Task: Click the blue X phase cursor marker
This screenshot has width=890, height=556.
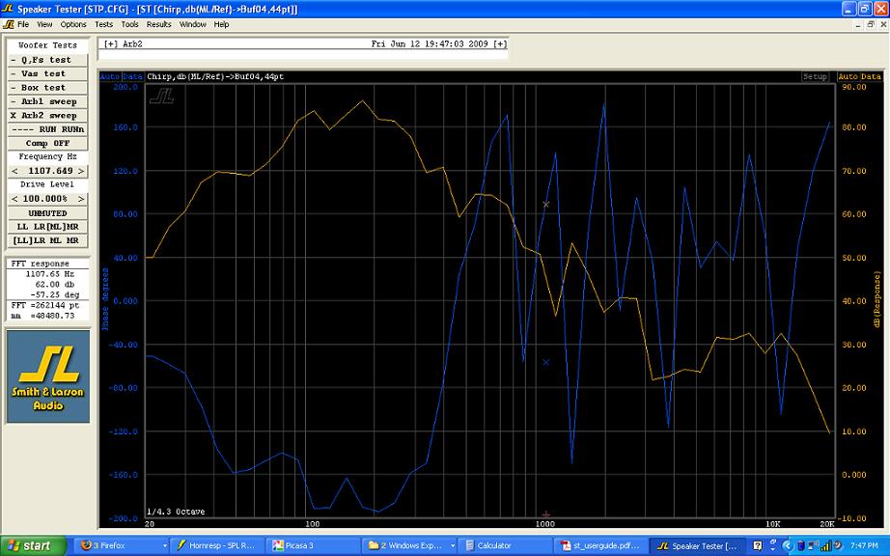Action: [546, 362]
